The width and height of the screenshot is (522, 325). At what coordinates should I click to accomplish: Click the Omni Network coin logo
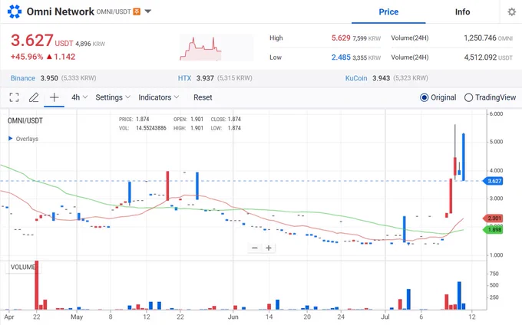(15, 11)
